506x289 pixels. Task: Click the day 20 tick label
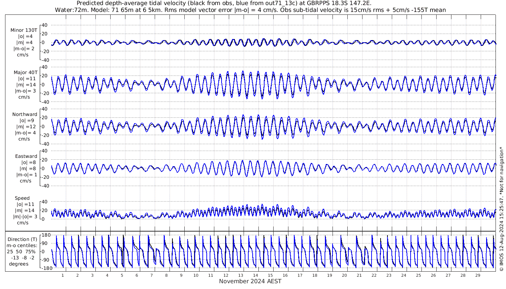[344, 275]
